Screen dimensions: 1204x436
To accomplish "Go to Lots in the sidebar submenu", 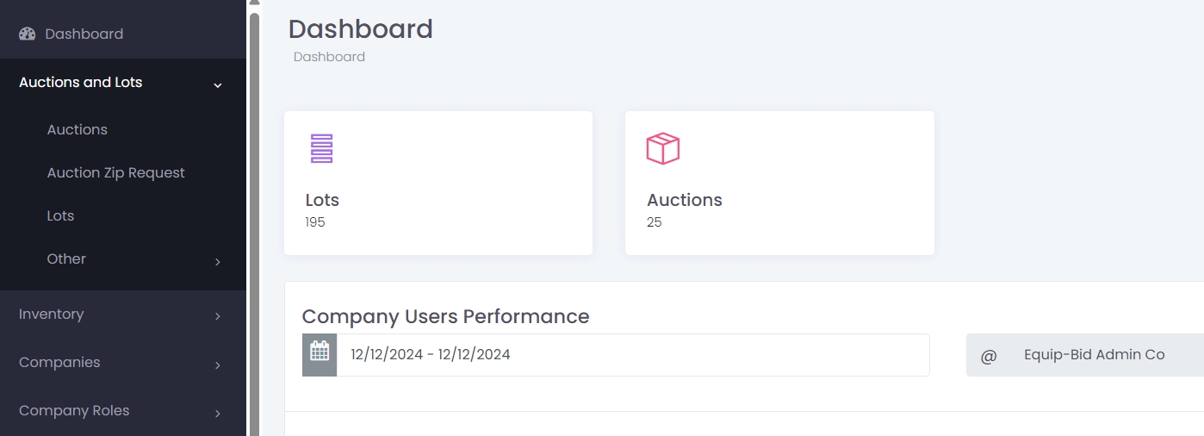I will 60,215.
